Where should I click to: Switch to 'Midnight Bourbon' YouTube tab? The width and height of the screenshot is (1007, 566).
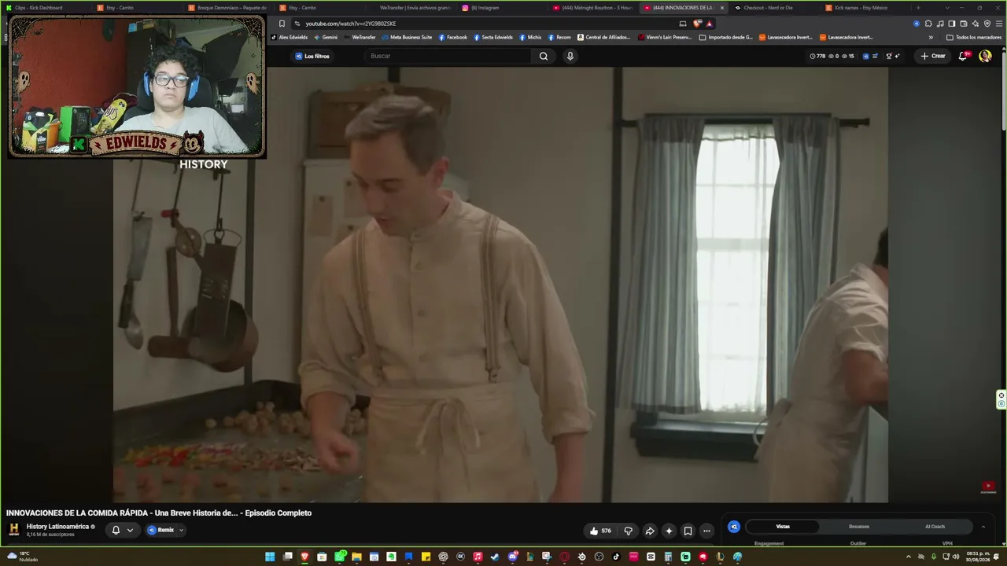[593, 8]
